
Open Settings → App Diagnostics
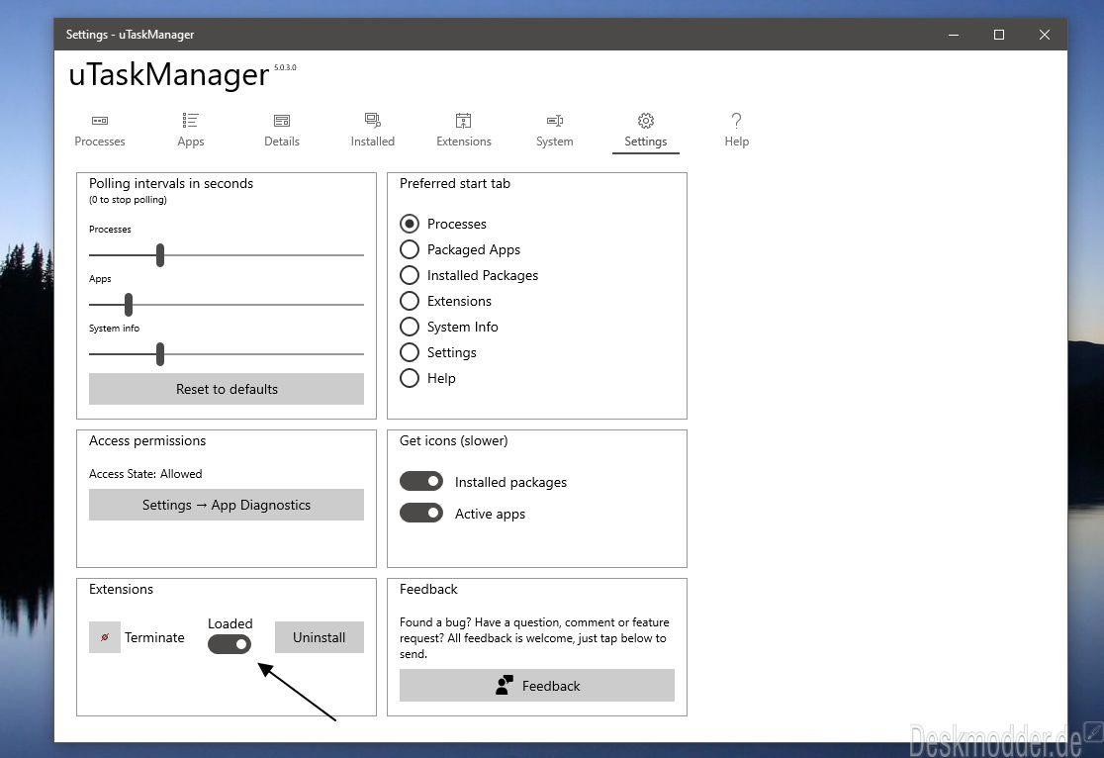click(227, 505)
